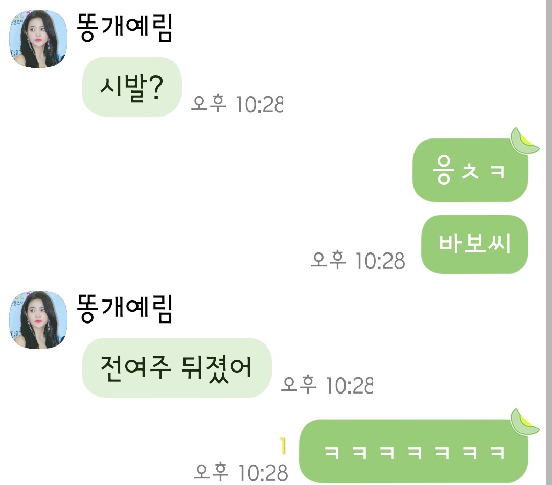Select the 바보씨 message bubble
This screenshot has height=485, width=552.
click(474, 244)
